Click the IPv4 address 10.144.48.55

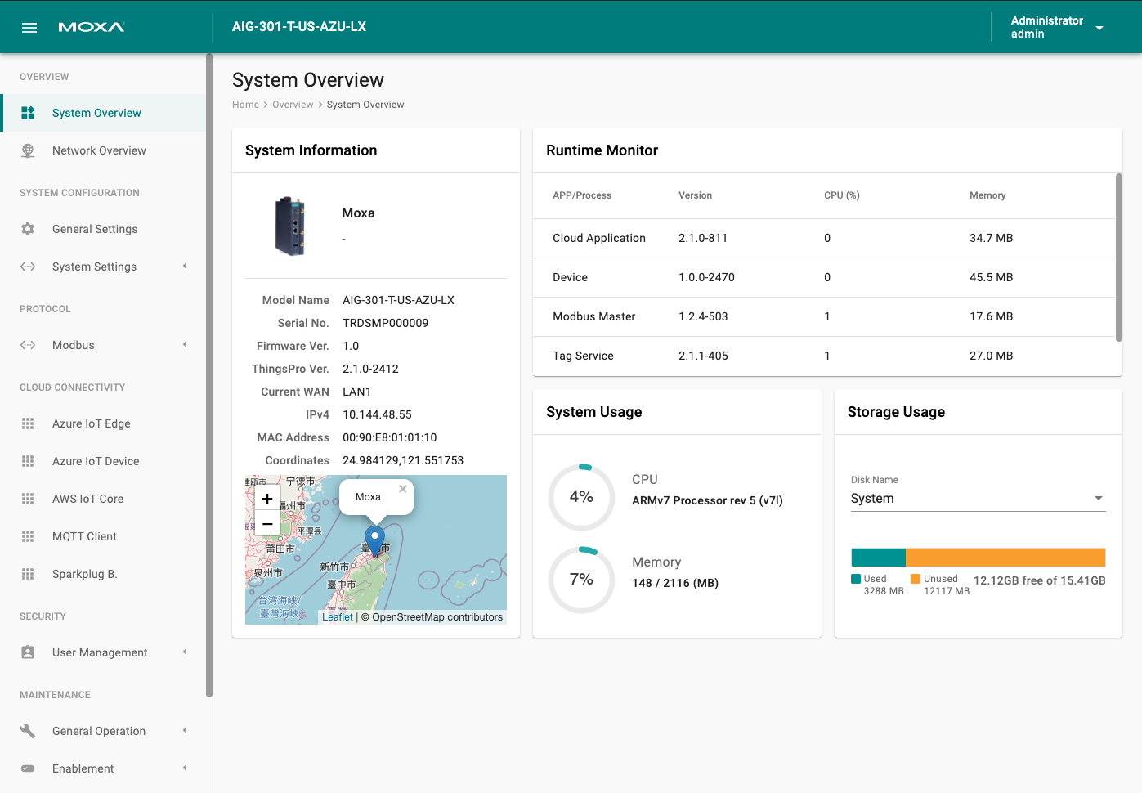pyautogui.click(x=377, y=414)
